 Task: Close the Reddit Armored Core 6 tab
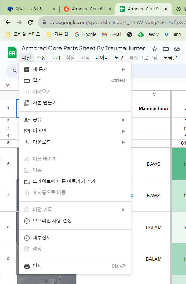110,9
